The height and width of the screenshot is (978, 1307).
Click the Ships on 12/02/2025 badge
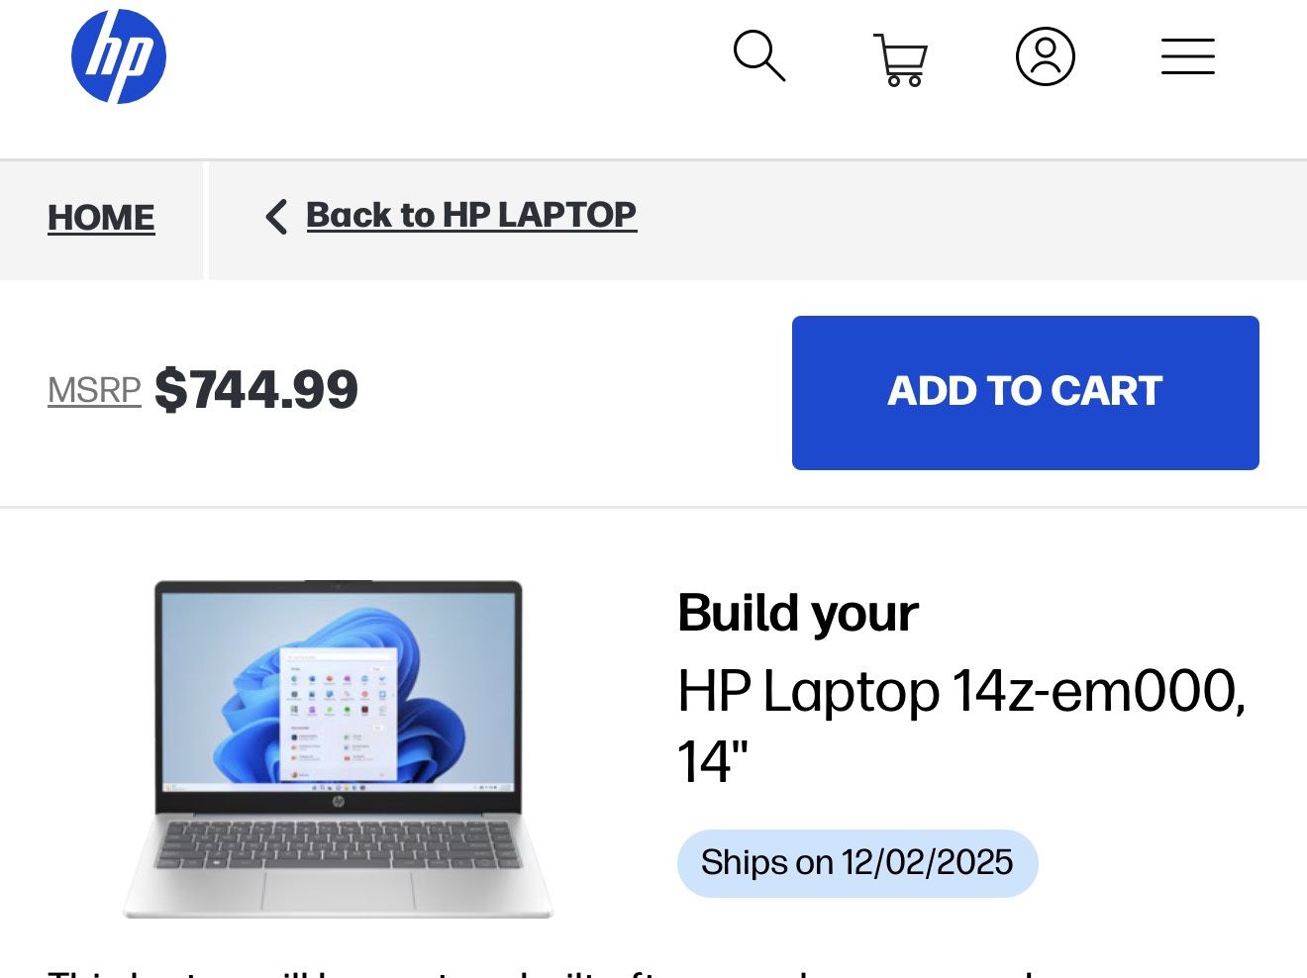[x=856, y=862]
